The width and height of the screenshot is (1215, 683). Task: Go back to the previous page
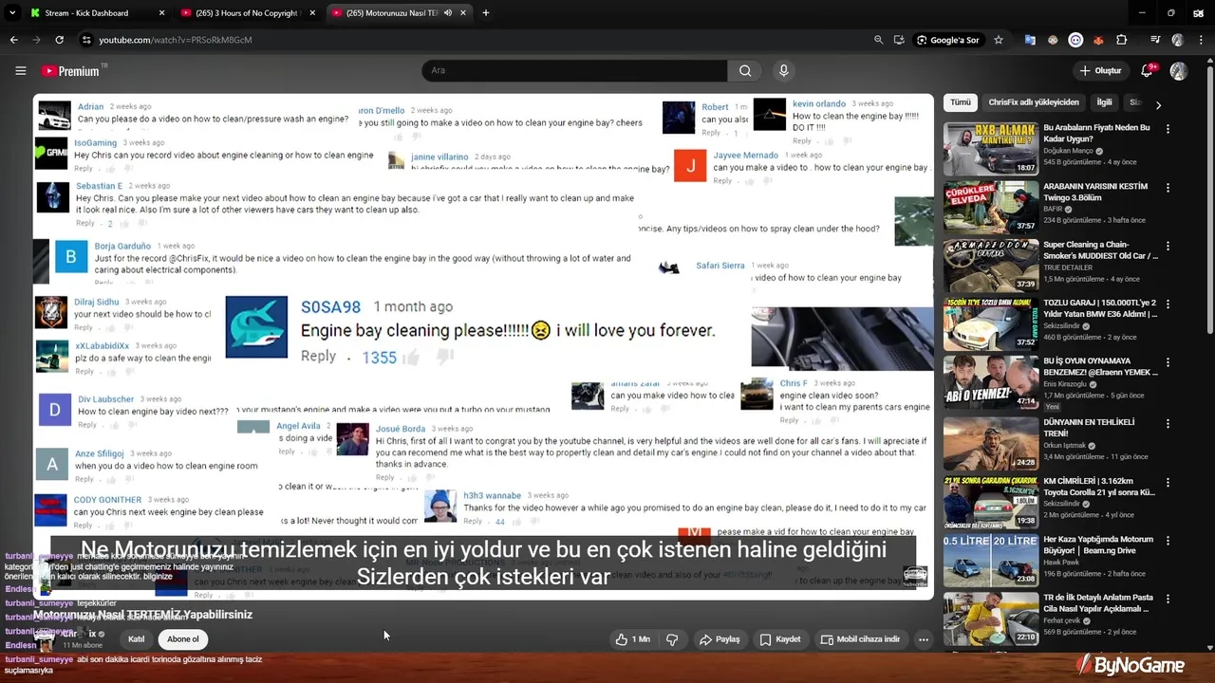coord(13,40)
